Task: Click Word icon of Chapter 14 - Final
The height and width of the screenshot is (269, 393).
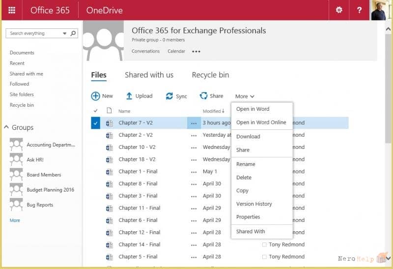Action: point(109,245)
